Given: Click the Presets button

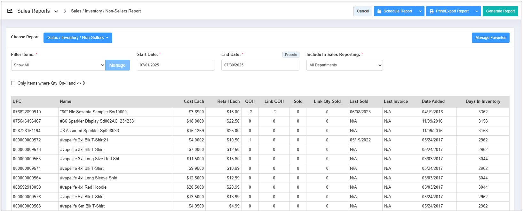Looking at the screenshot, I should [x=290, y=55].
